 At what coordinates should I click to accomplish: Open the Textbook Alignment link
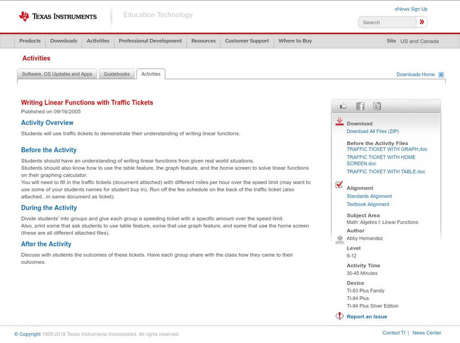(x=368, y=205)
